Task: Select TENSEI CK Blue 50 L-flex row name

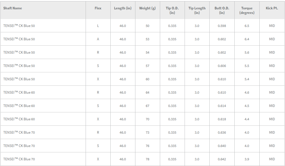Action: tap(19, 26)
